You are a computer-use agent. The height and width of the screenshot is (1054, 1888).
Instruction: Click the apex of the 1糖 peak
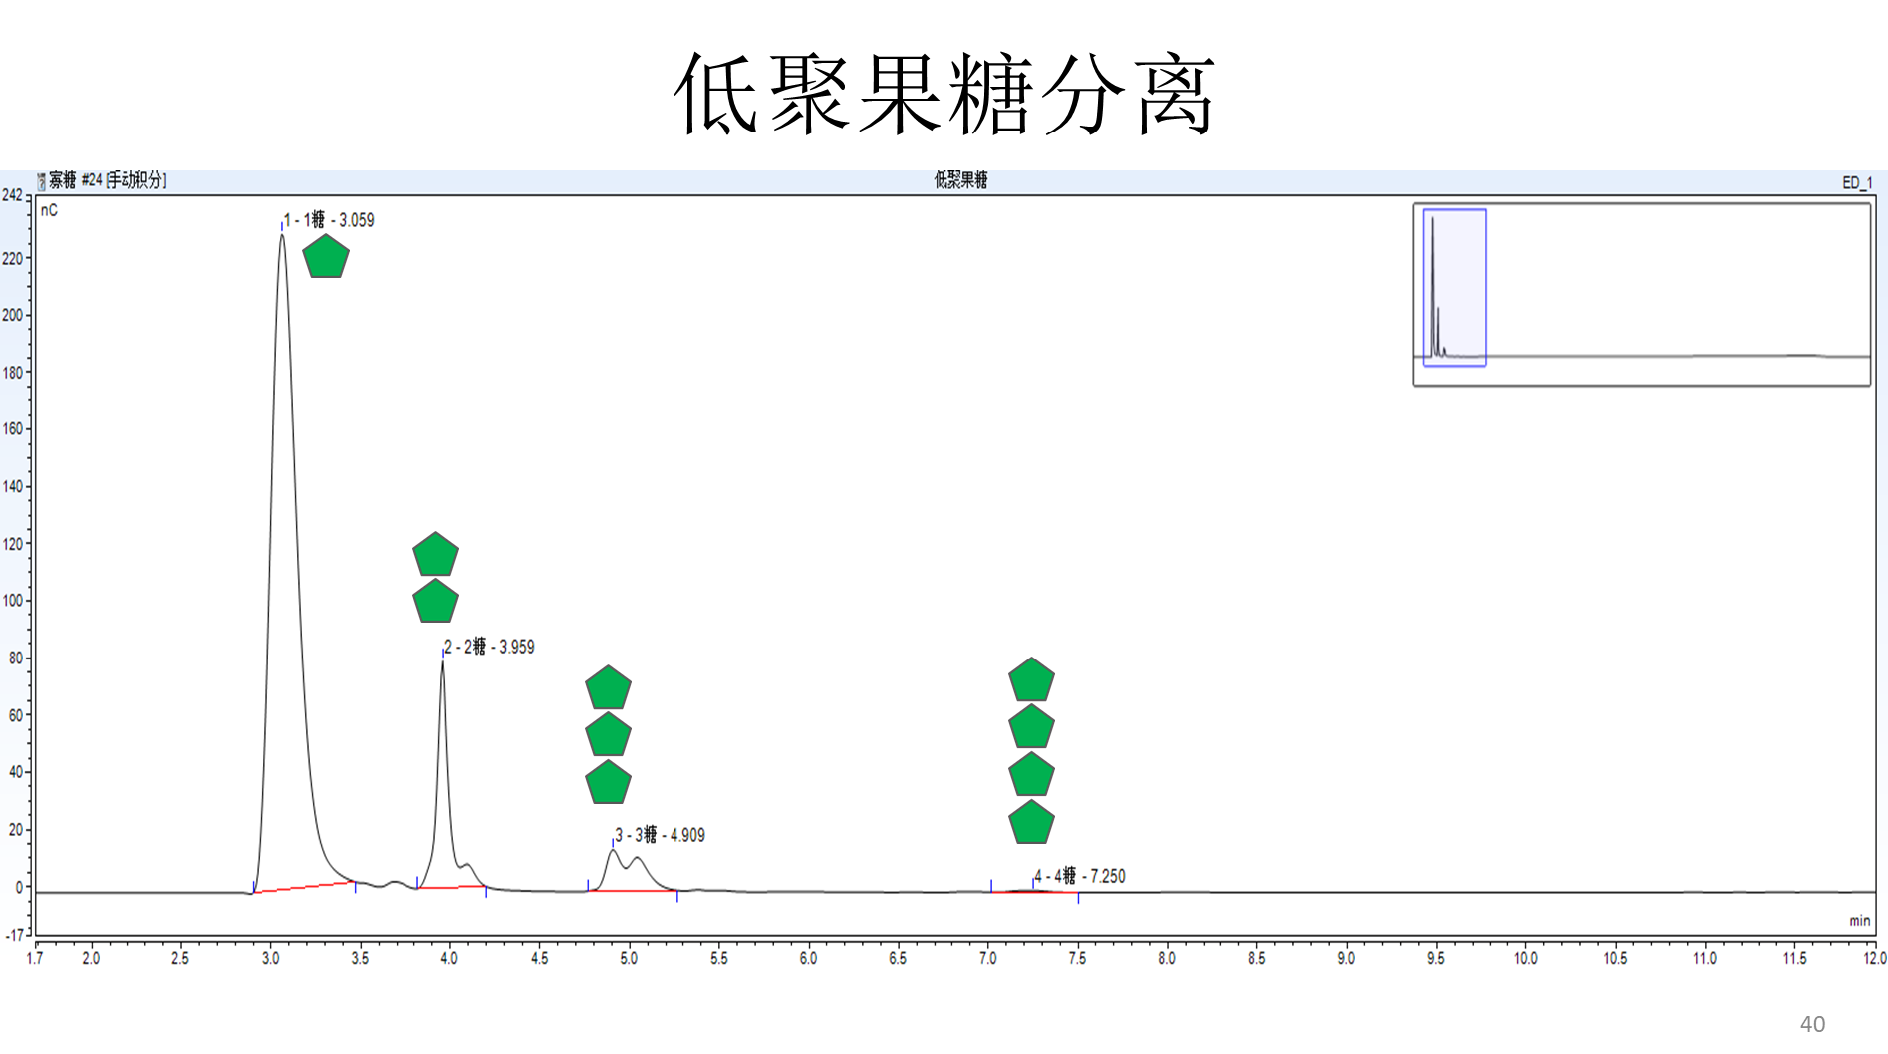(282, 235)
